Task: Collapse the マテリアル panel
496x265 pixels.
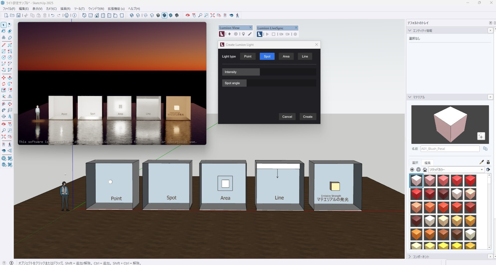Action: [409, 97]
